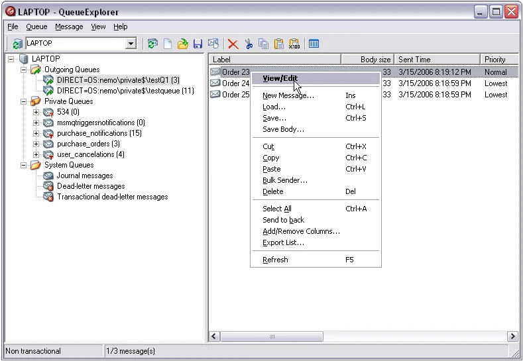Select user_cancelations (4) queue in tree
This screenshot has height=361, width=523.
point(91,154)
